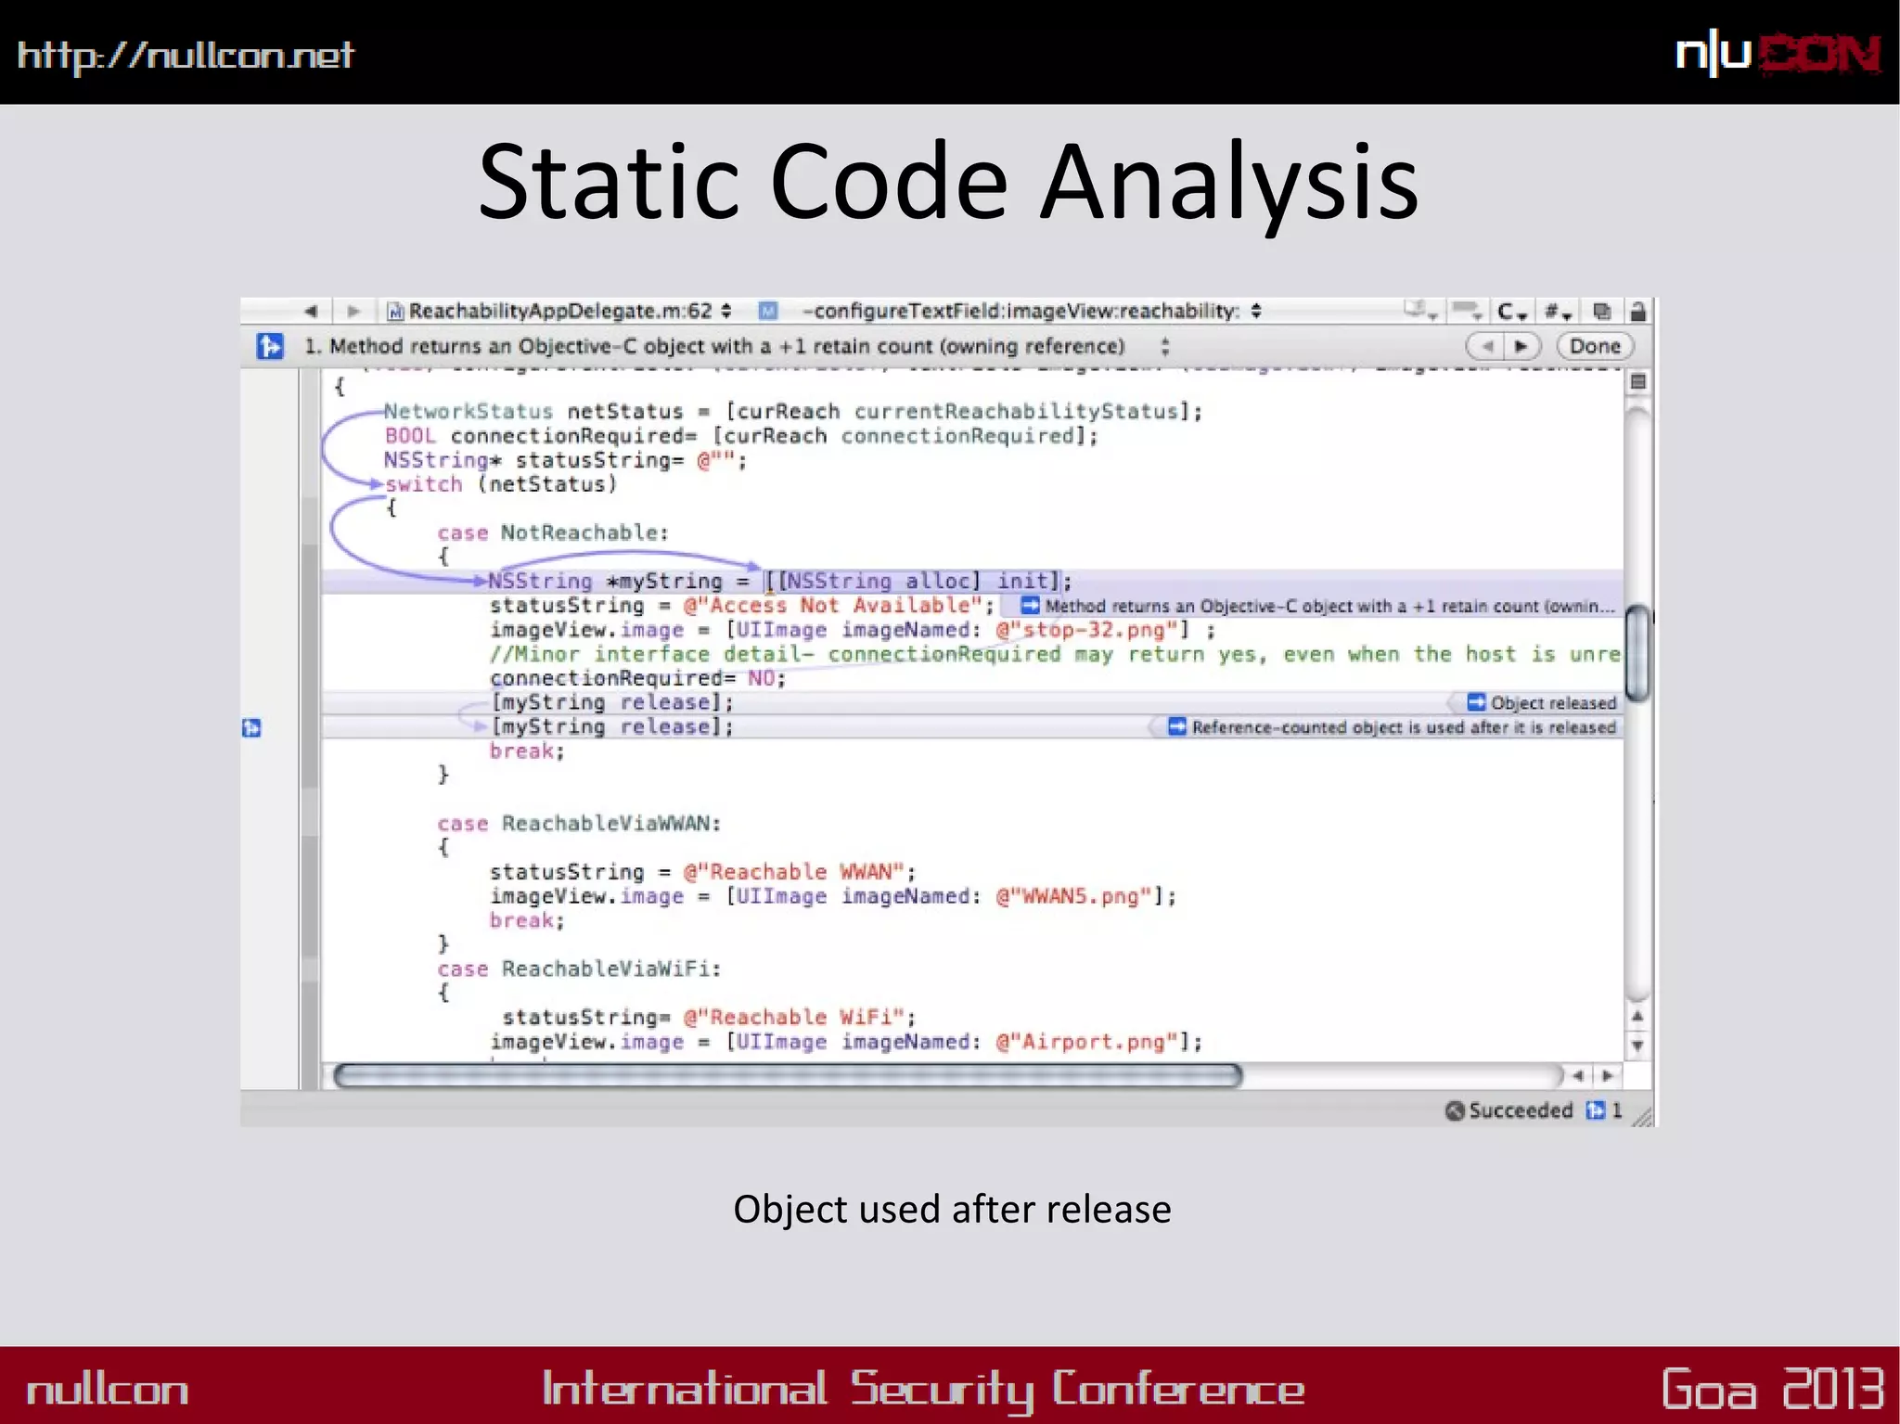Open the ReachabilityAppDelegate.m:62 file popup
1900x1424 pixels.
pyautogui.click(x=560, y=311)
